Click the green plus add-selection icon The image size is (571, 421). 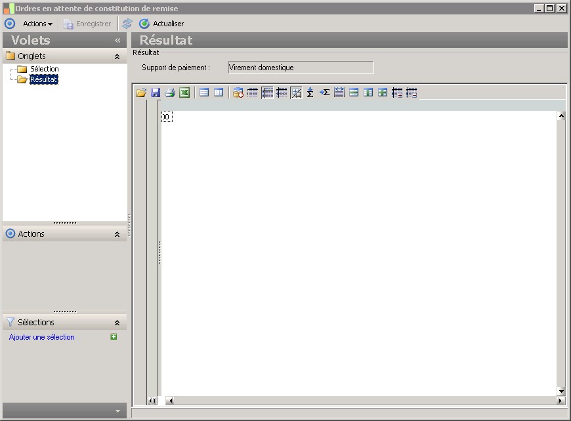click(114, 336)
